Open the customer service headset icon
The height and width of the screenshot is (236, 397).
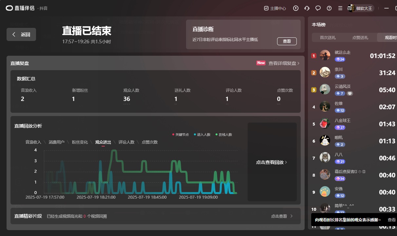[x=307, y=8]
